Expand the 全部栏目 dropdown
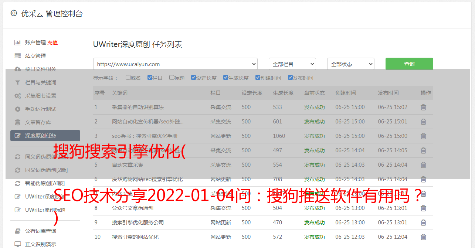Image resolution: width=475 pixels, height=248 pixels. coord(292,64)
